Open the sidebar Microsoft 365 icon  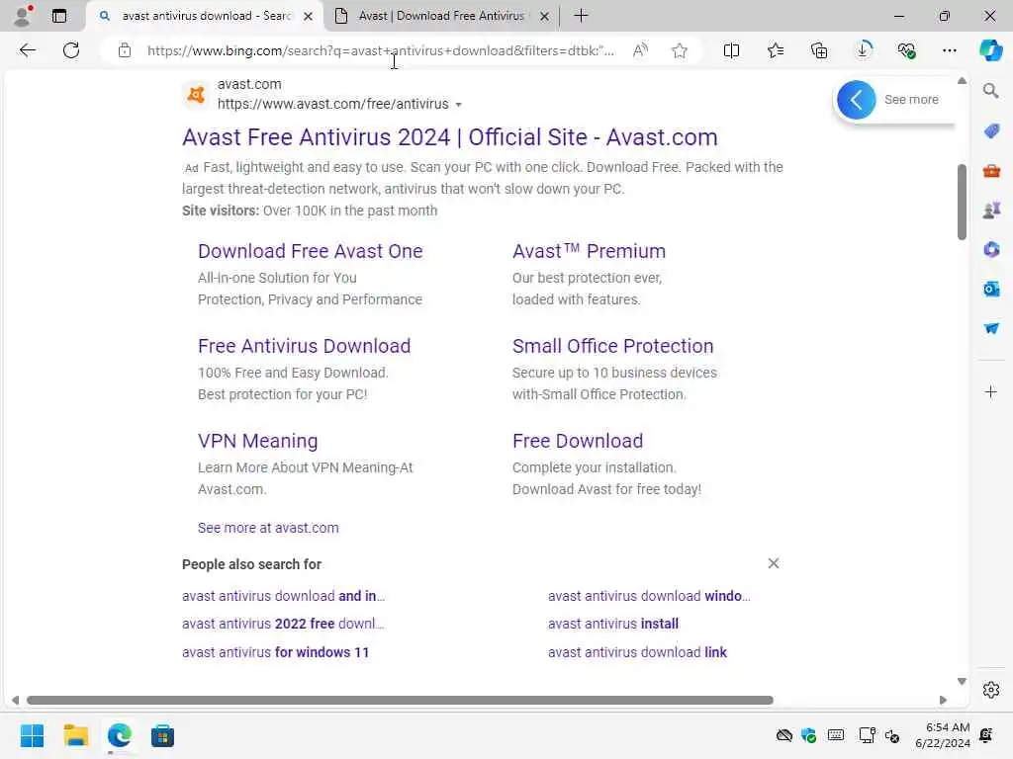pos(991,249)
